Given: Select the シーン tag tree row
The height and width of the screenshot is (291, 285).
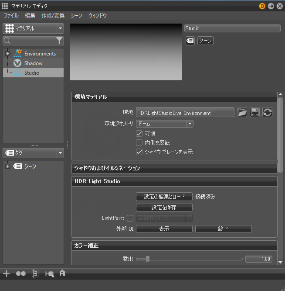Looking at the screenshot, I should pyautogui.click(x=33, y=166).
